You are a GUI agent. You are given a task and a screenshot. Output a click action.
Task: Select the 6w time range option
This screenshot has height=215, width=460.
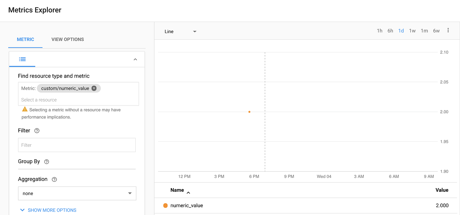pyautogui.click(x=436, y=30)
